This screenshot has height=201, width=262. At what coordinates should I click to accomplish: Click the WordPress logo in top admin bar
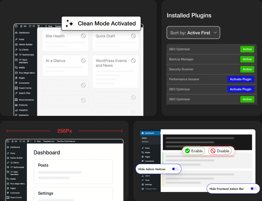[16, 26]
